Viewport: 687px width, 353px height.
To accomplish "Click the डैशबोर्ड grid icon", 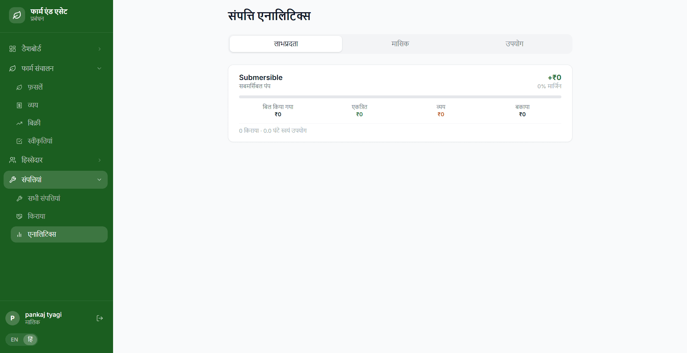I will coord(13,49).
